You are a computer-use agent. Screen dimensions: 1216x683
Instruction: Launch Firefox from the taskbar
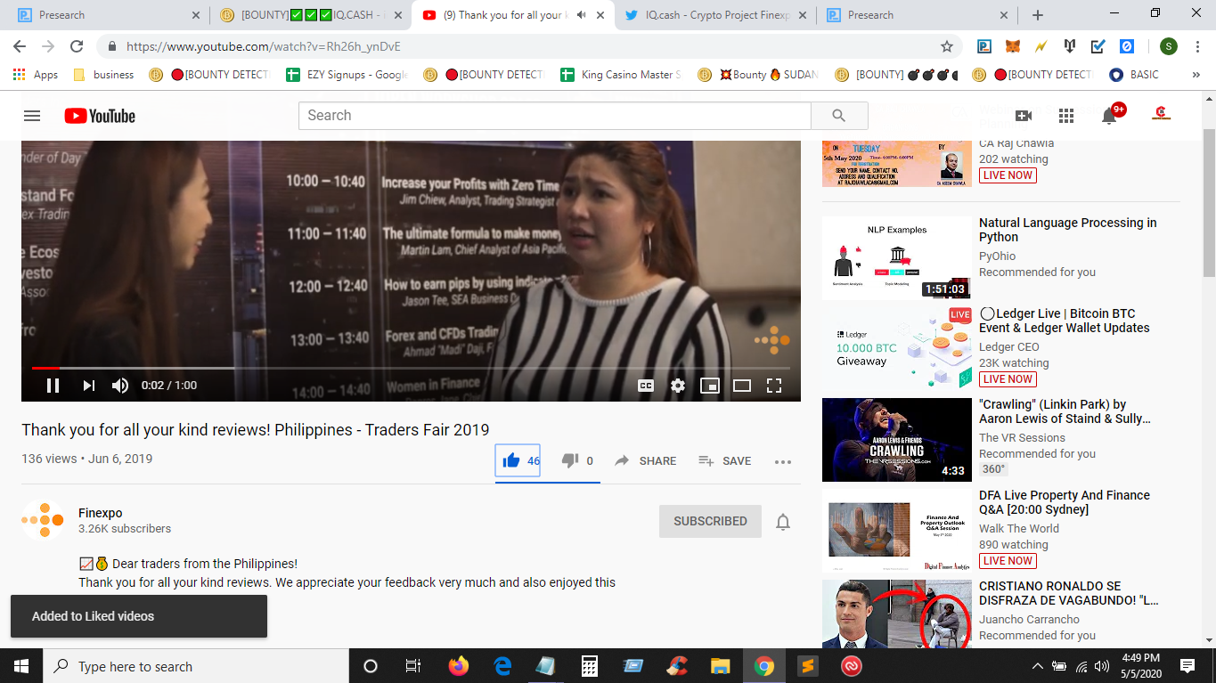458,666
